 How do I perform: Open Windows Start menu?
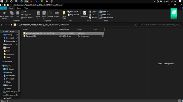(x=1, y=1)
